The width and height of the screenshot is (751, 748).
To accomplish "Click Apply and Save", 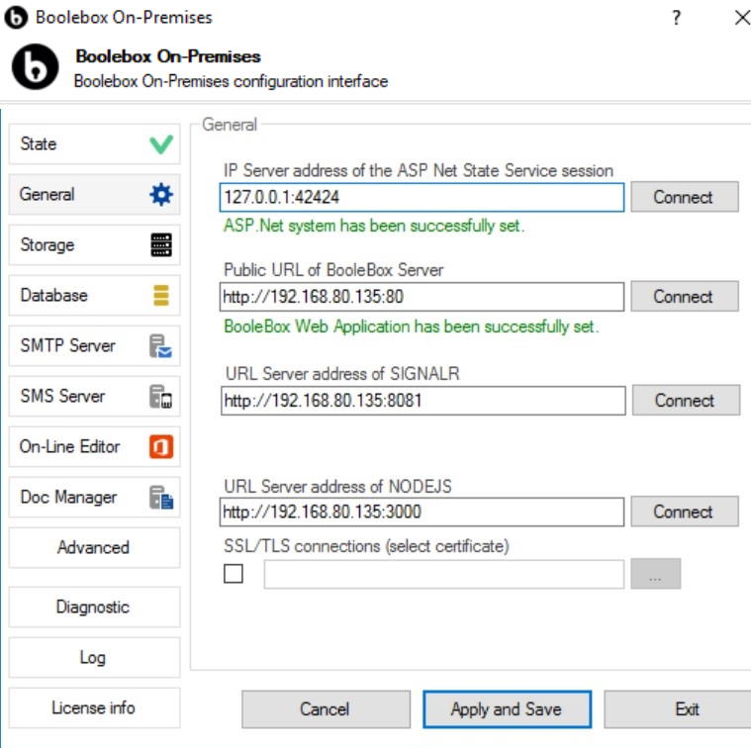I will [x=507, y=709].
